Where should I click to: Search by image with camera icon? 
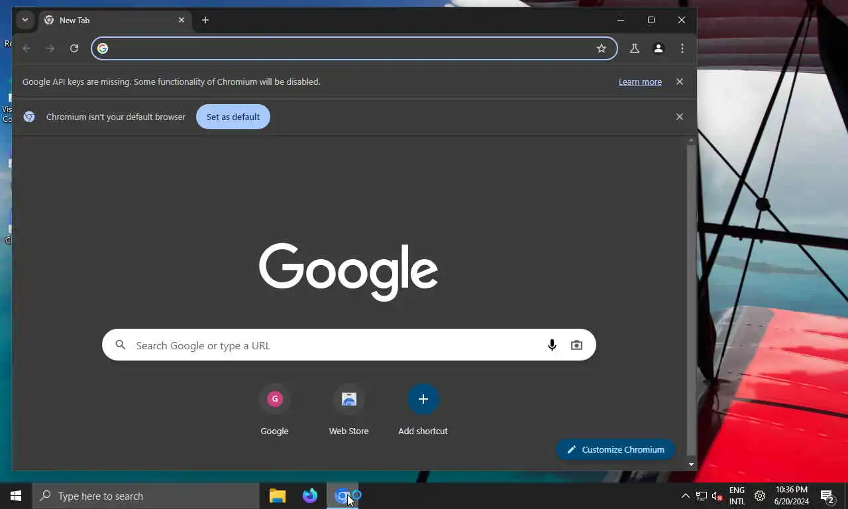pos(576,345)
